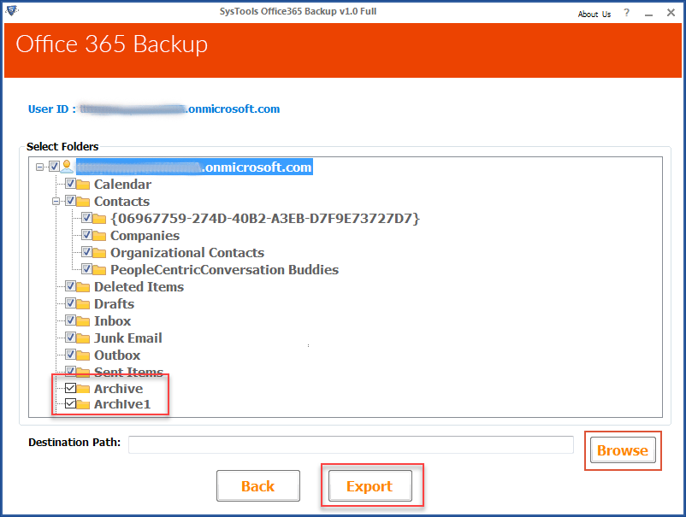Select the Drafts folder label
The width and height of the screenshot is (686, 517).
tap(114, 303)
